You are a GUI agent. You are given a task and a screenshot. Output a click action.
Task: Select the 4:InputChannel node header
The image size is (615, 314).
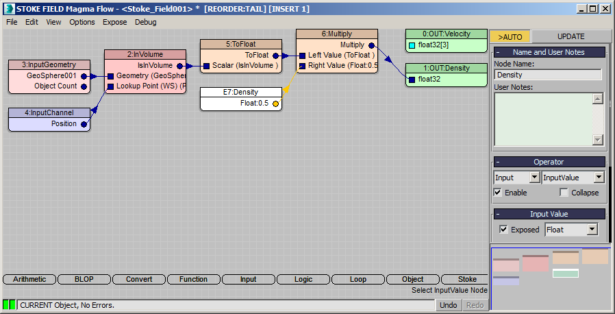click(49, 112)
